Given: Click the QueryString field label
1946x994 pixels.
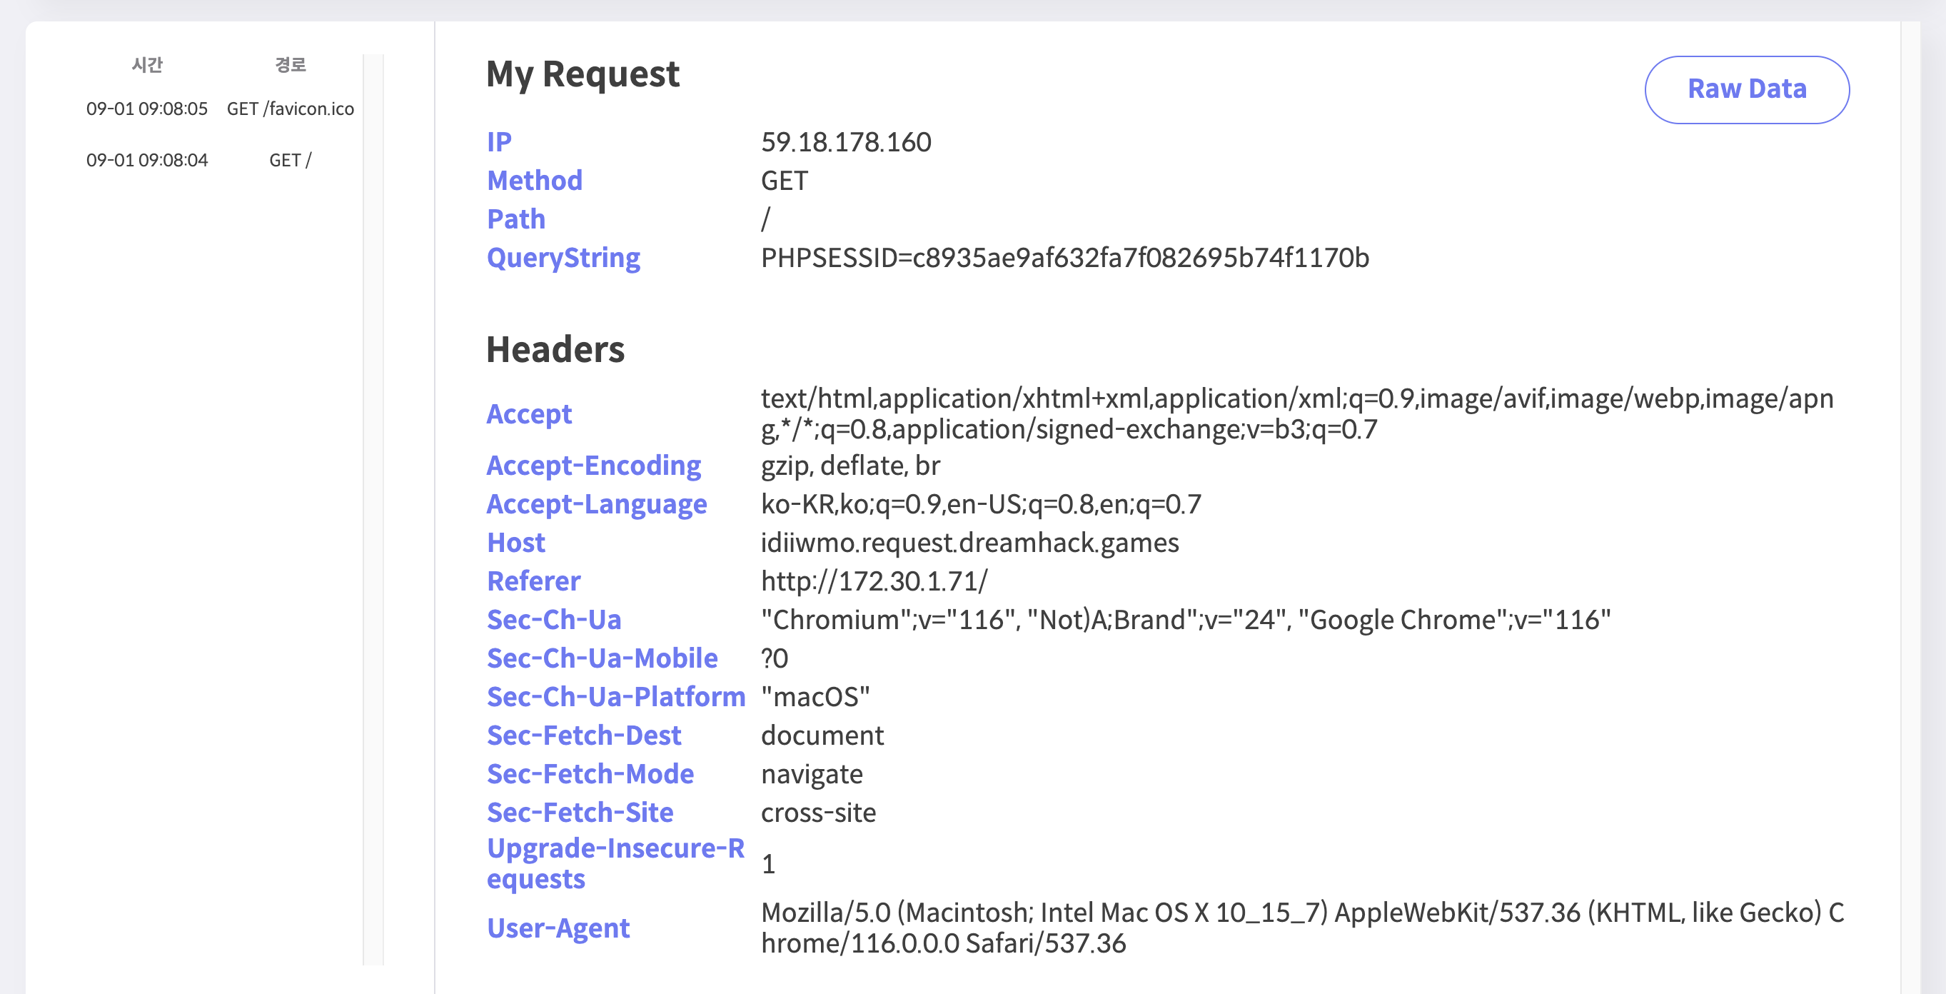Looking at the screenshot, I should (563, 258).
